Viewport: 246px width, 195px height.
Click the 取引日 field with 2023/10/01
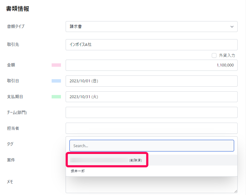pyautogui.click(x=151, y=81)
